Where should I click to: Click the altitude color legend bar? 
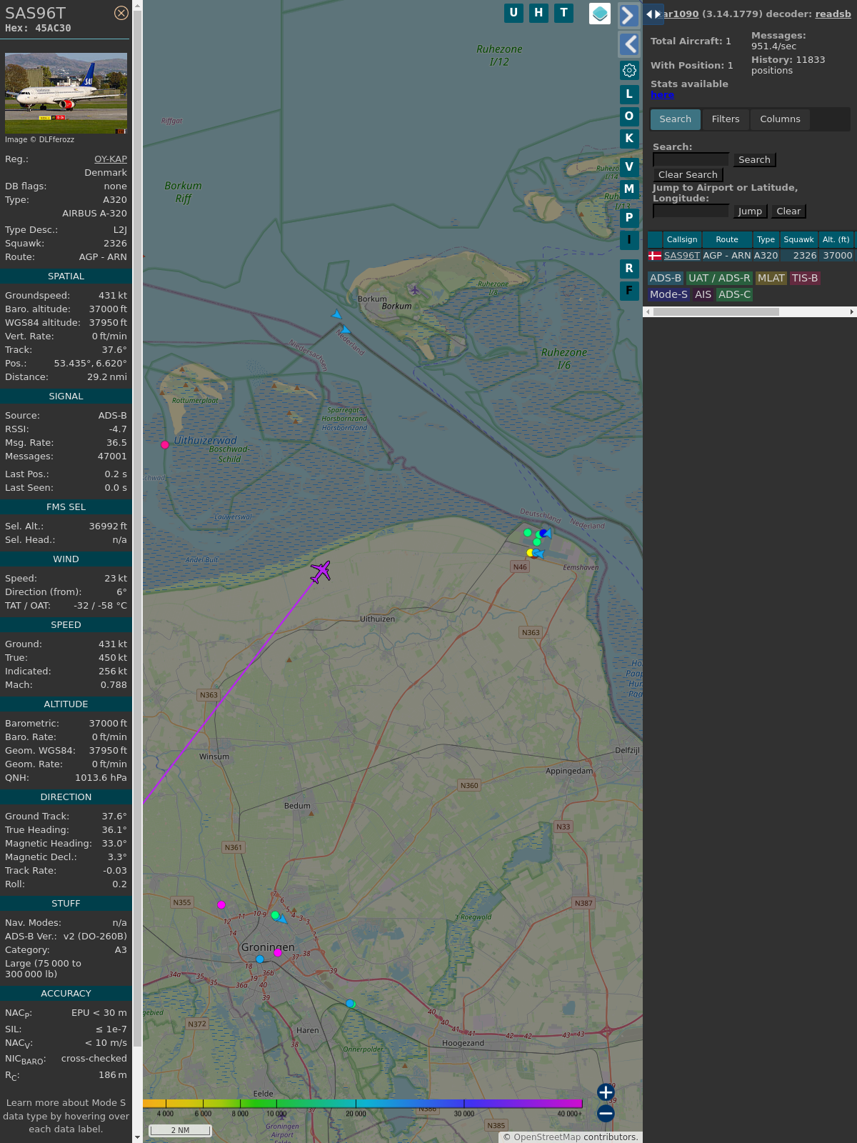tap(363, 1104)
